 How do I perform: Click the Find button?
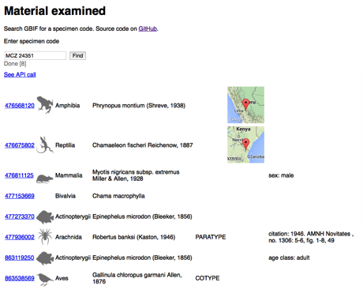coord(77,55)
